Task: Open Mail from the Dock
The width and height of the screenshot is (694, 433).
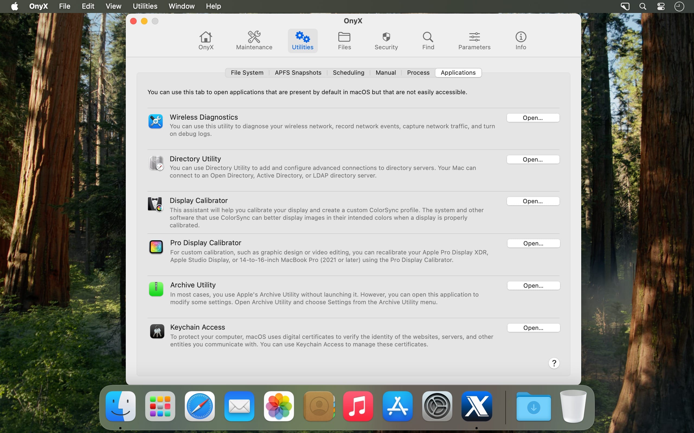Action: [x=239, y=406]
